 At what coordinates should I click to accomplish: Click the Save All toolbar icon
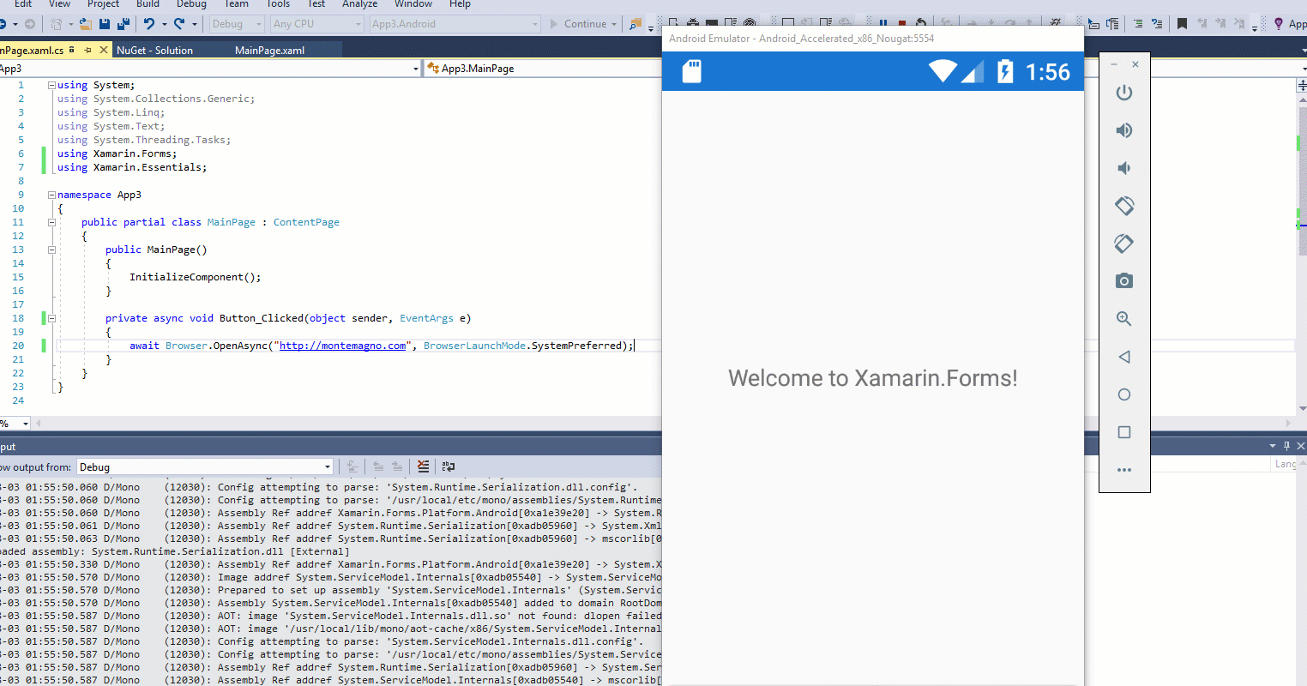123,24
